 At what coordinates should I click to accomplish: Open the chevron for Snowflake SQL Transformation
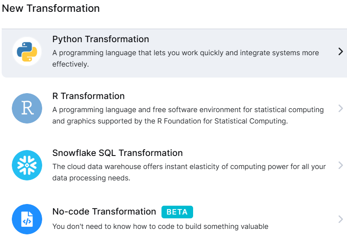[x=341, y=165]
